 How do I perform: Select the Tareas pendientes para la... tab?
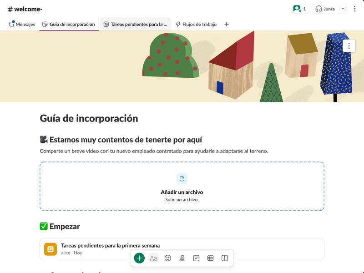click(136, 24)
